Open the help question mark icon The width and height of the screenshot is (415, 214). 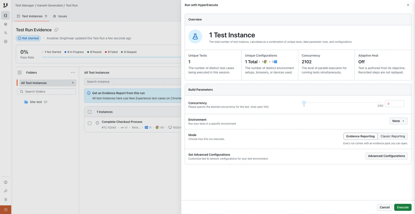click(5, 182)
